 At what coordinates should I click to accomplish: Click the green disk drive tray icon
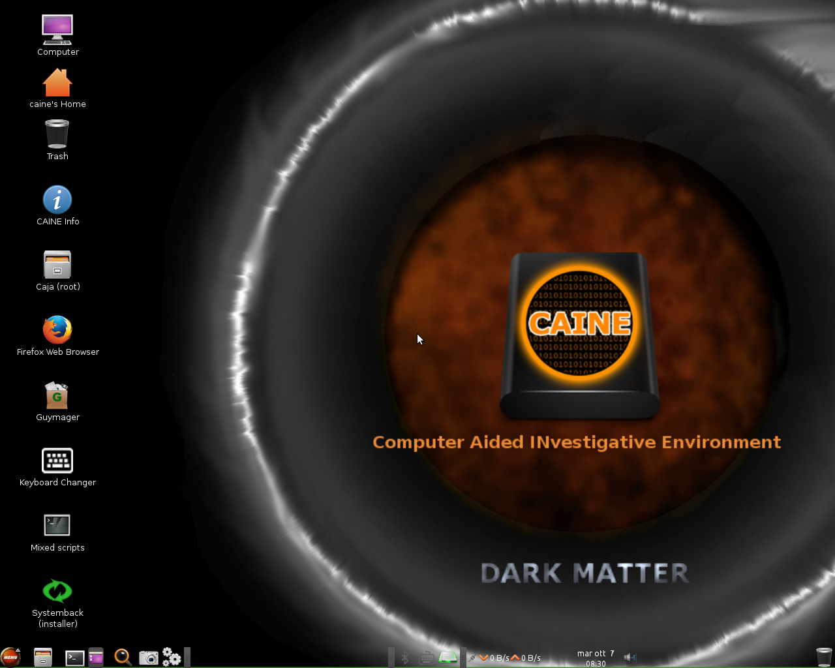(x=448, y=658)
